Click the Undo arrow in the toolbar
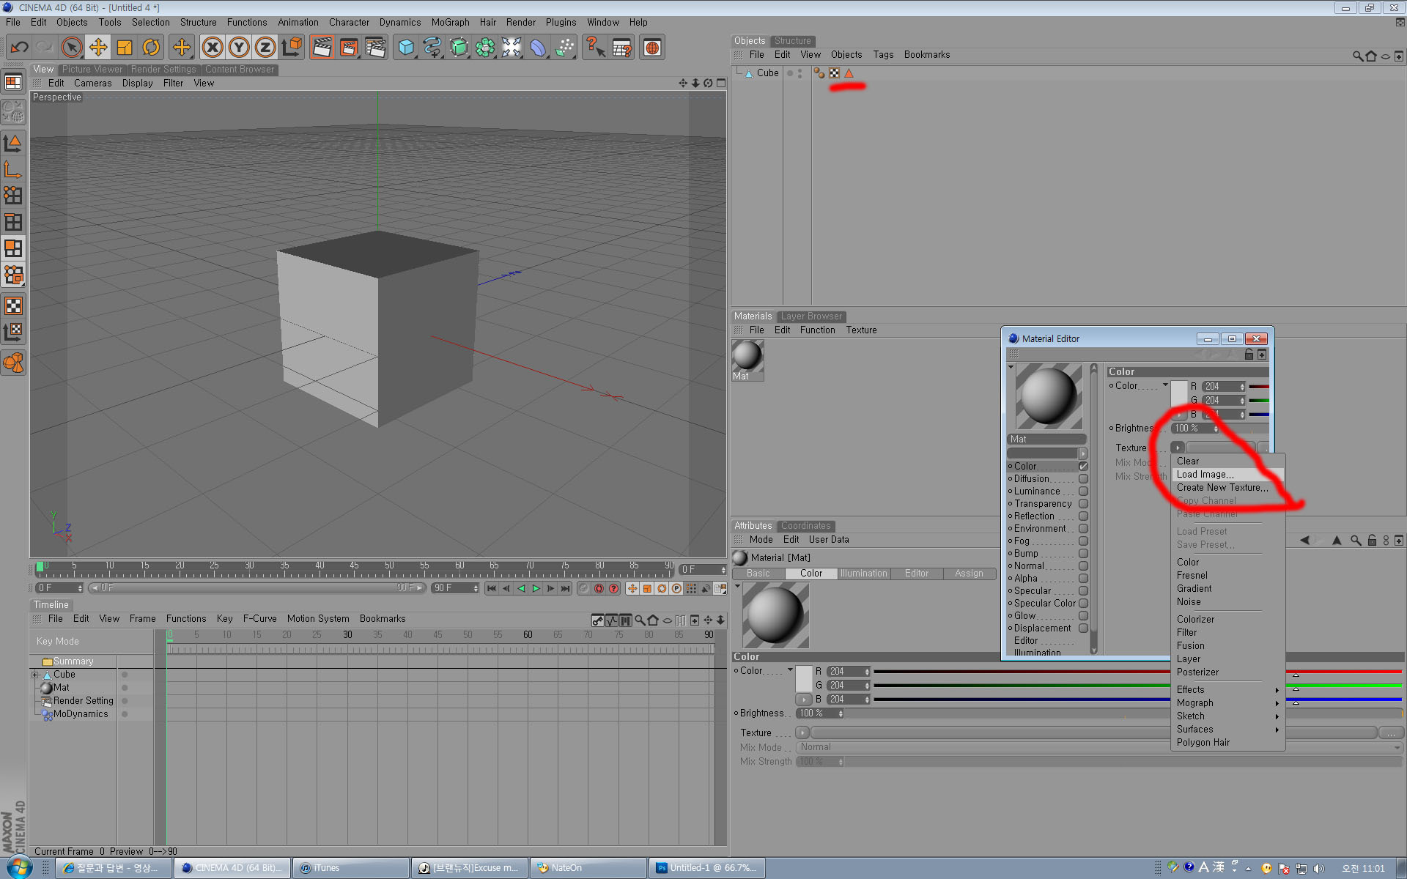The width and height of the screenshot is (1407, 879). (x=19, y=48)
